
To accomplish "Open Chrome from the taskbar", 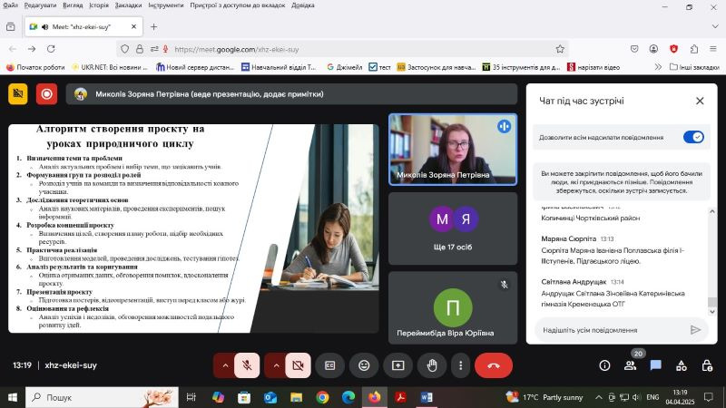I will click(323, 397).
